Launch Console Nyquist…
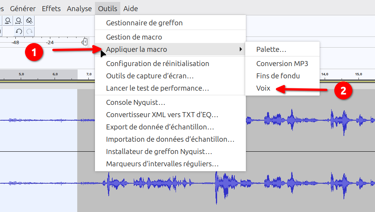The height and width of the screenshot is (212, 375). point(136,103)
